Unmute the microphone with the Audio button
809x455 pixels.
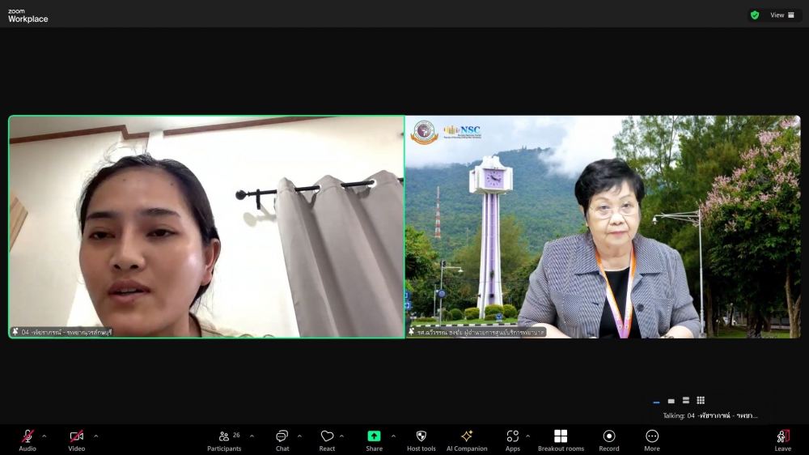coord(28,437)
